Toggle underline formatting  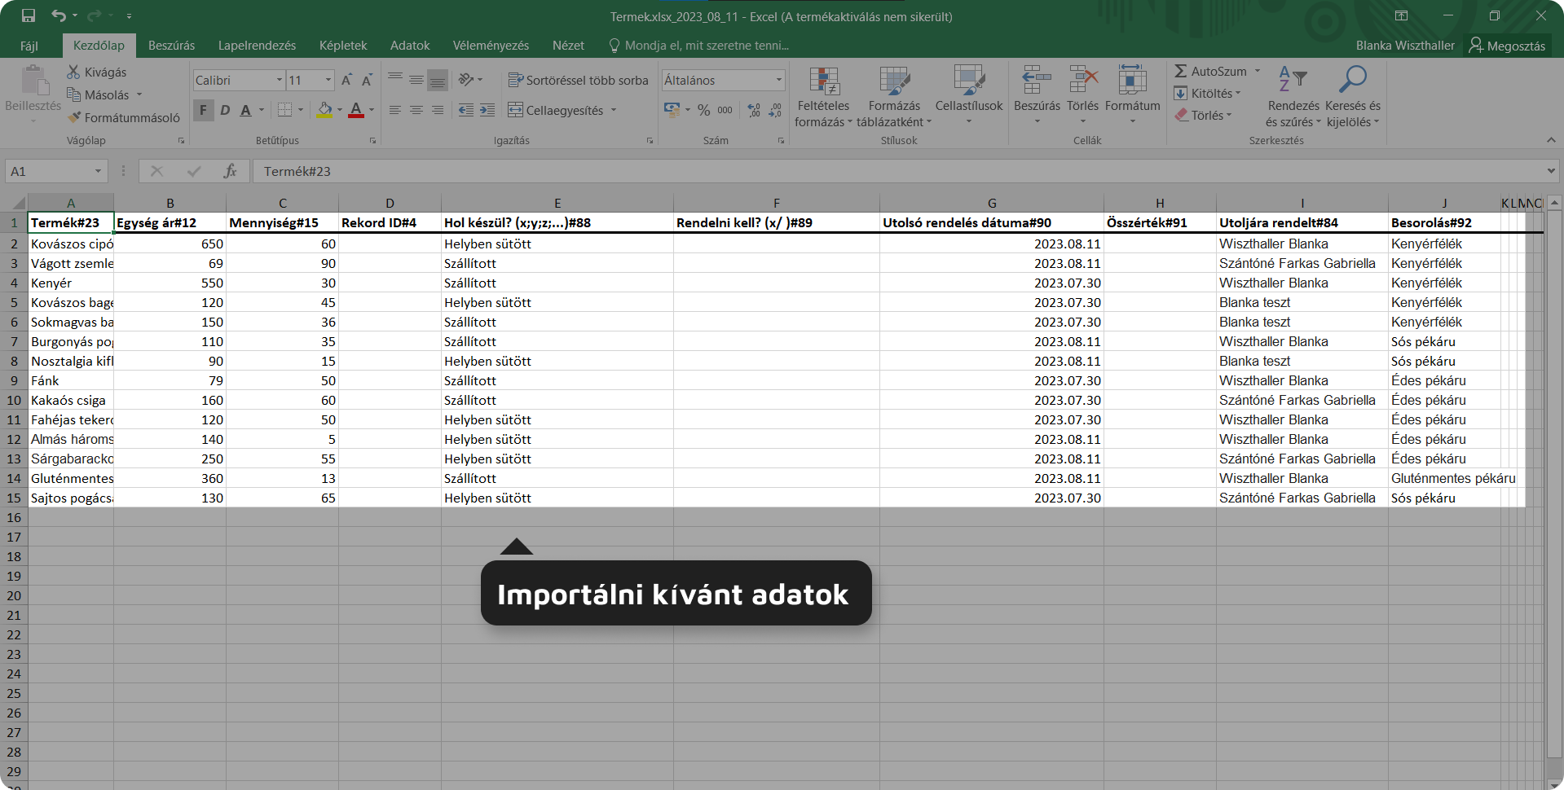coord(245,110)
